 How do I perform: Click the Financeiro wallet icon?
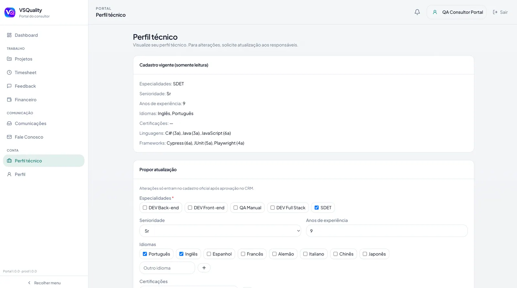[x=9, y=100]
